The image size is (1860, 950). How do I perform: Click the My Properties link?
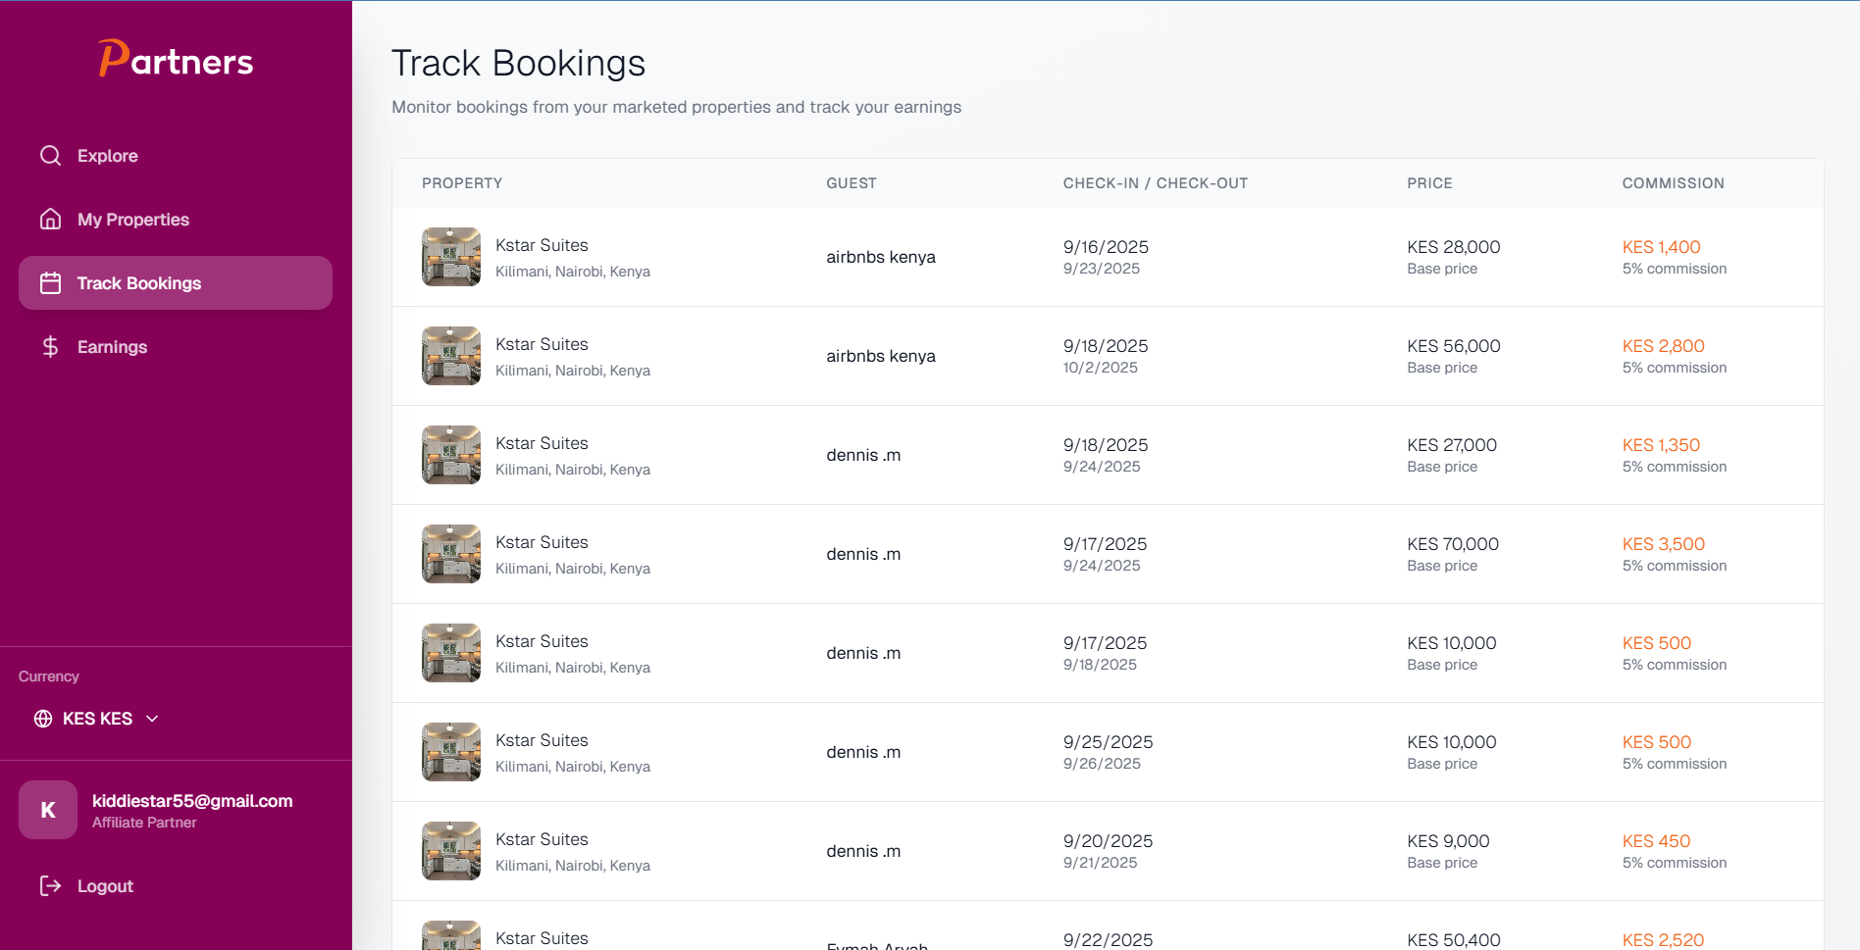pos(133,219)
